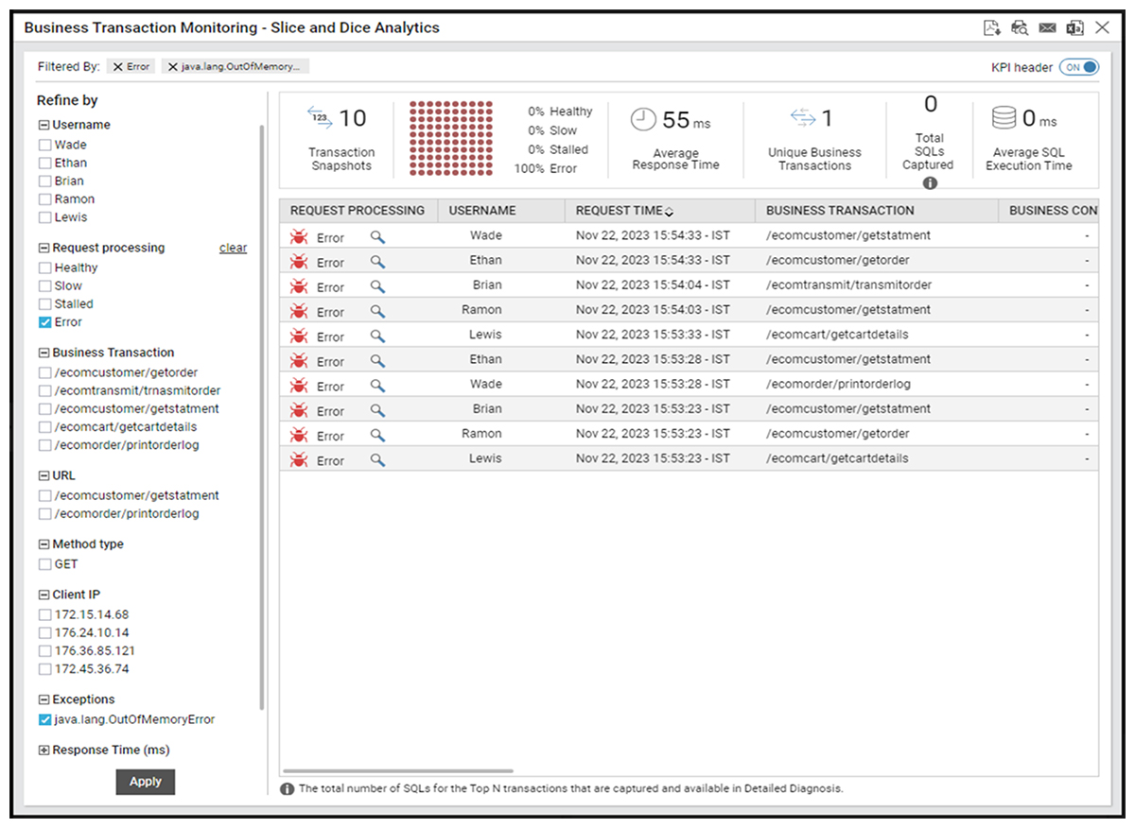The height and width of the screenshot is (828, 1135).
Task: Uncheck the Error request processing checkbox
Action: tap(44, 322)
